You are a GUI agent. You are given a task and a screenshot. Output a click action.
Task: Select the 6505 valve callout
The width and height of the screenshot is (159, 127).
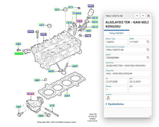pyautogui.click(x=51, y=71)
